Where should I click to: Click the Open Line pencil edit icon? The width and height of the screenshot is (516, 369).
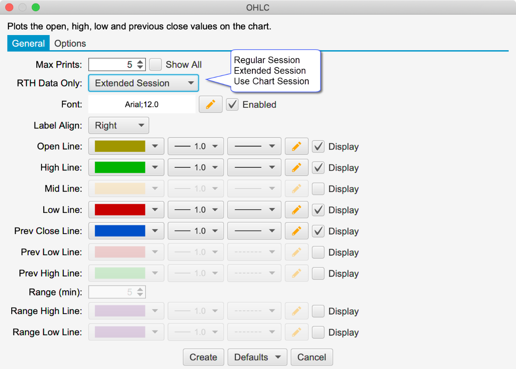coord(297,147)
